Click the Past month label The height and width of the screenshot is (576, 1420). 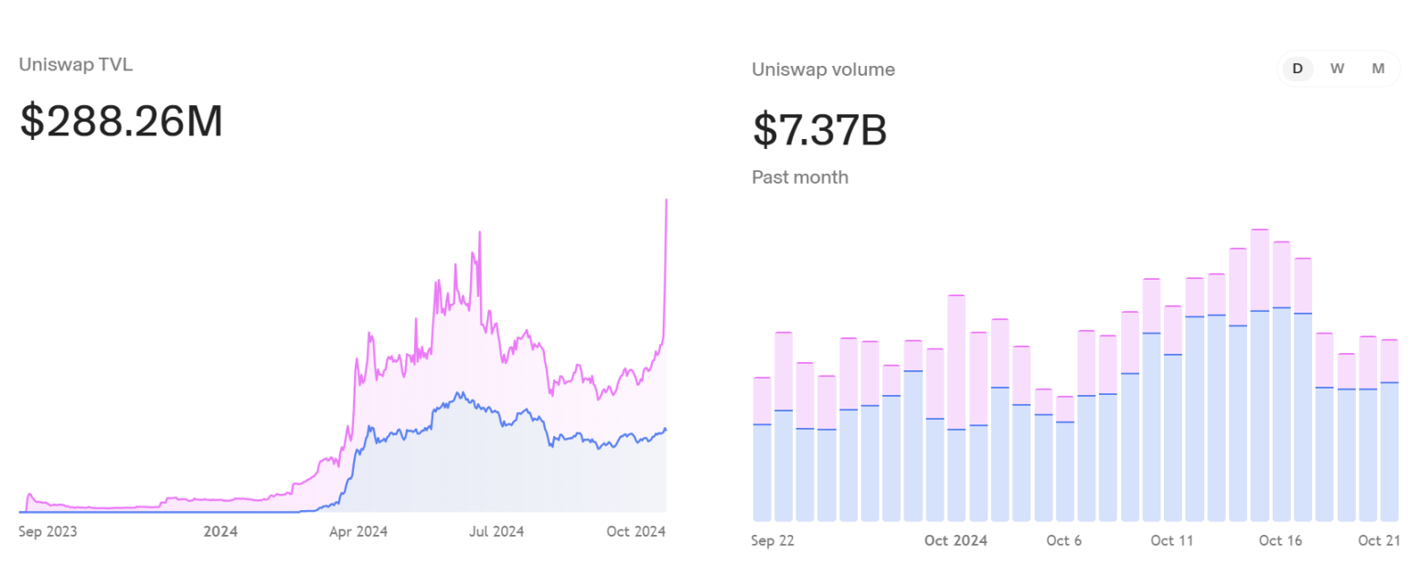[800, 176]
